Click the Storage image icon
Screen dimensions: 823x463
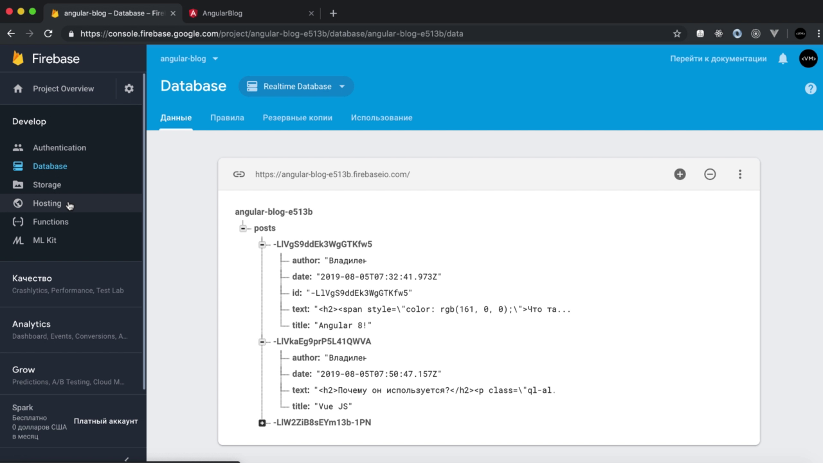point(18,185)
